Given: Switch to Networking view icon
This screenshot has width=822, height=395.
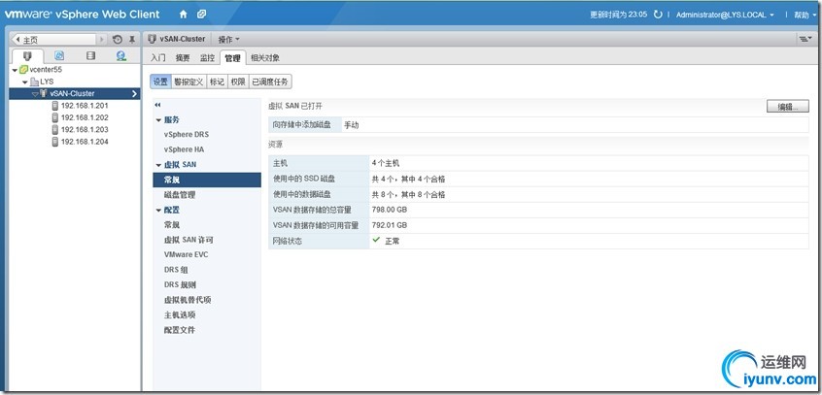Looking at the screenshot, I should pyautogui.click(x=121, y=55).
